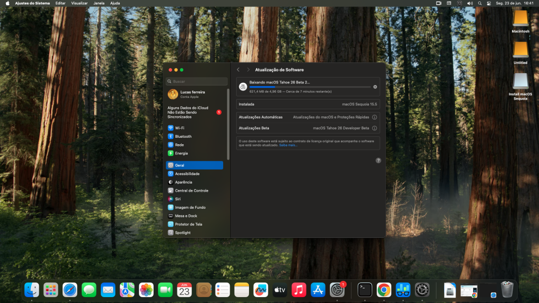Open the Ajuda menu
This screenshot has height=303, width=539.
coord(115,3)
